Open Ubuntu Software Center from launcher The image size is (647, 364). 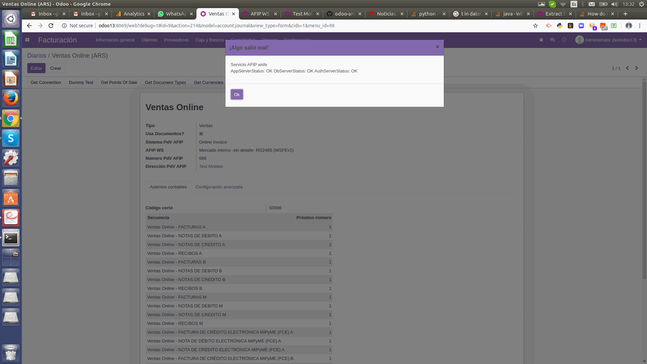(11, 198)
